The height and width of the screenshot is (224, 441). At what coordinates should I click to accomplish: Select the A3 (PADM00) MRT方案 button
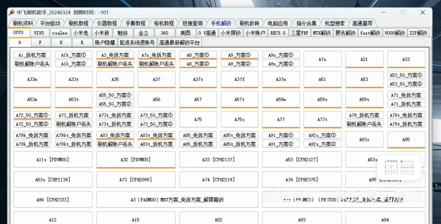(177, 200)
